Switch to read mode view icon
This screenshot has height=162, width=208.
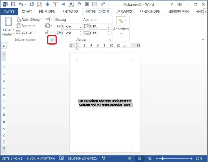click(x=130, y=158)
